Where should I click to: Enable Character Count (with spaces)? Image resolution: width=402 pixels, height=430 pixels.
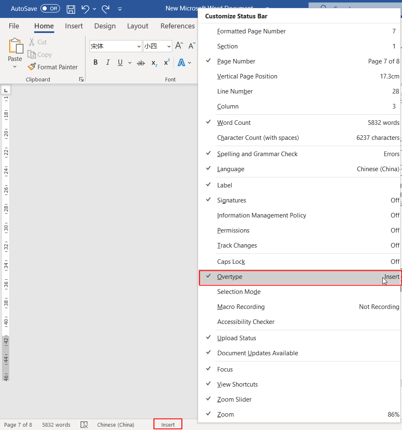click(x=299, y=138)
